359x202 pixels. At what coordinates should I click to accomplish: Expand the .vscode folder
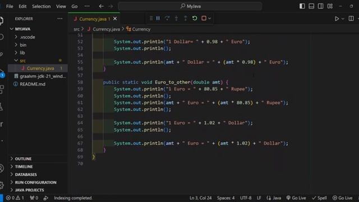tap(27, 37)
